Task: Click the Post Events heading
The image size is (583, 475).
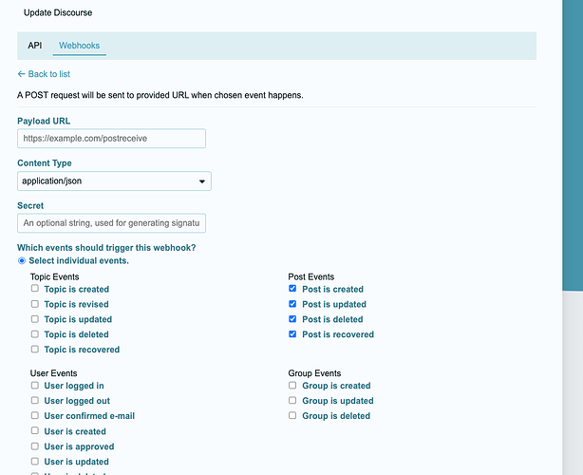Action: coord(311,276)
